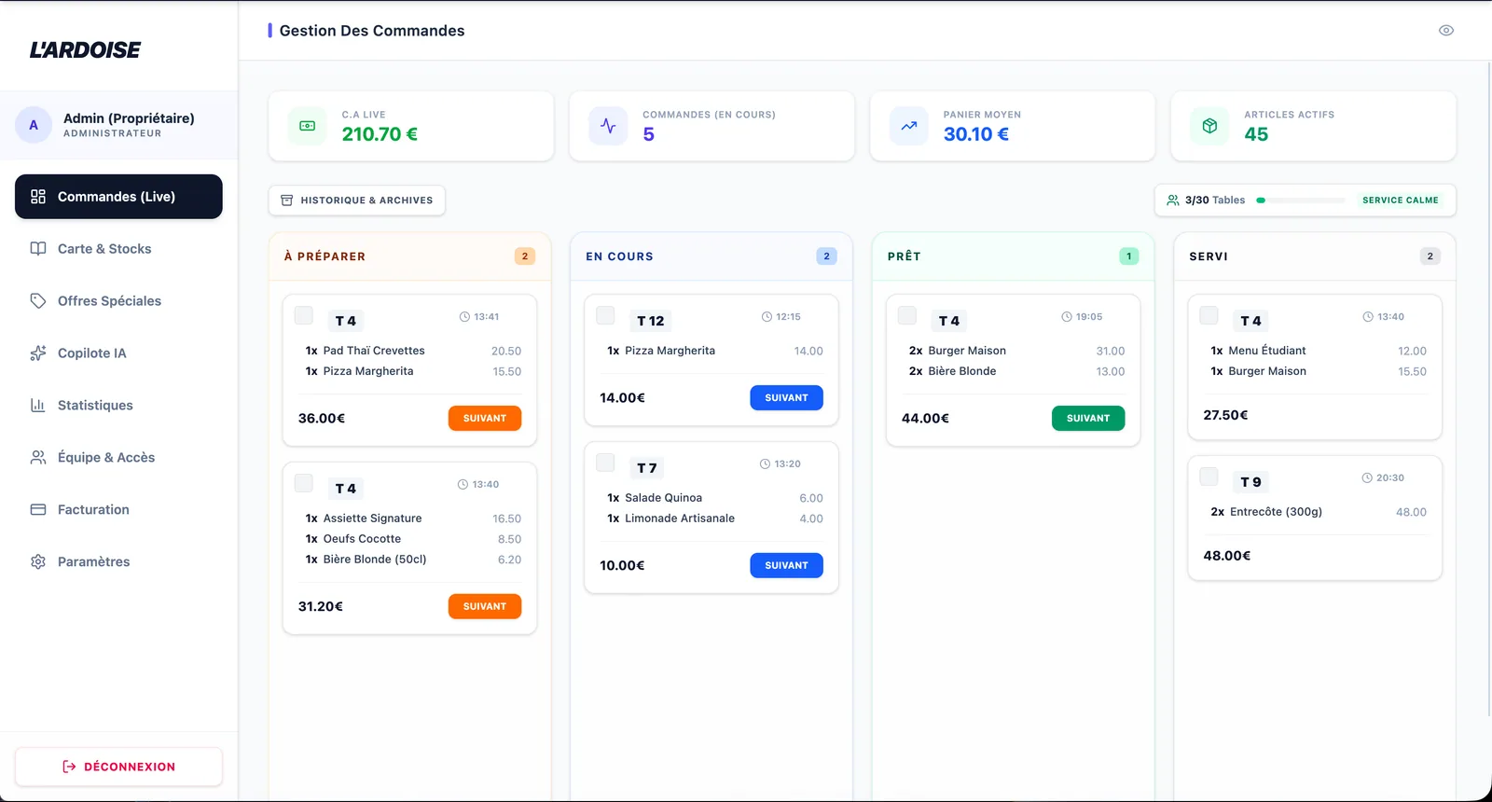Click the 210.70 € revenue value
This screenshot has height=802, width=1492.
coord(380,134)
